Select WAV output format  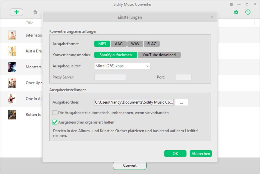pos(135,44)
